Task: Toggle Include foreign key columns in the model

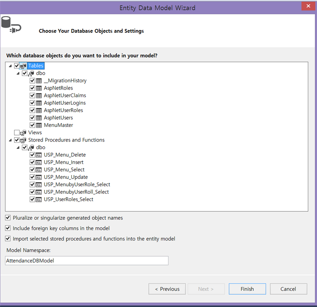Action: tap(8, 228)
